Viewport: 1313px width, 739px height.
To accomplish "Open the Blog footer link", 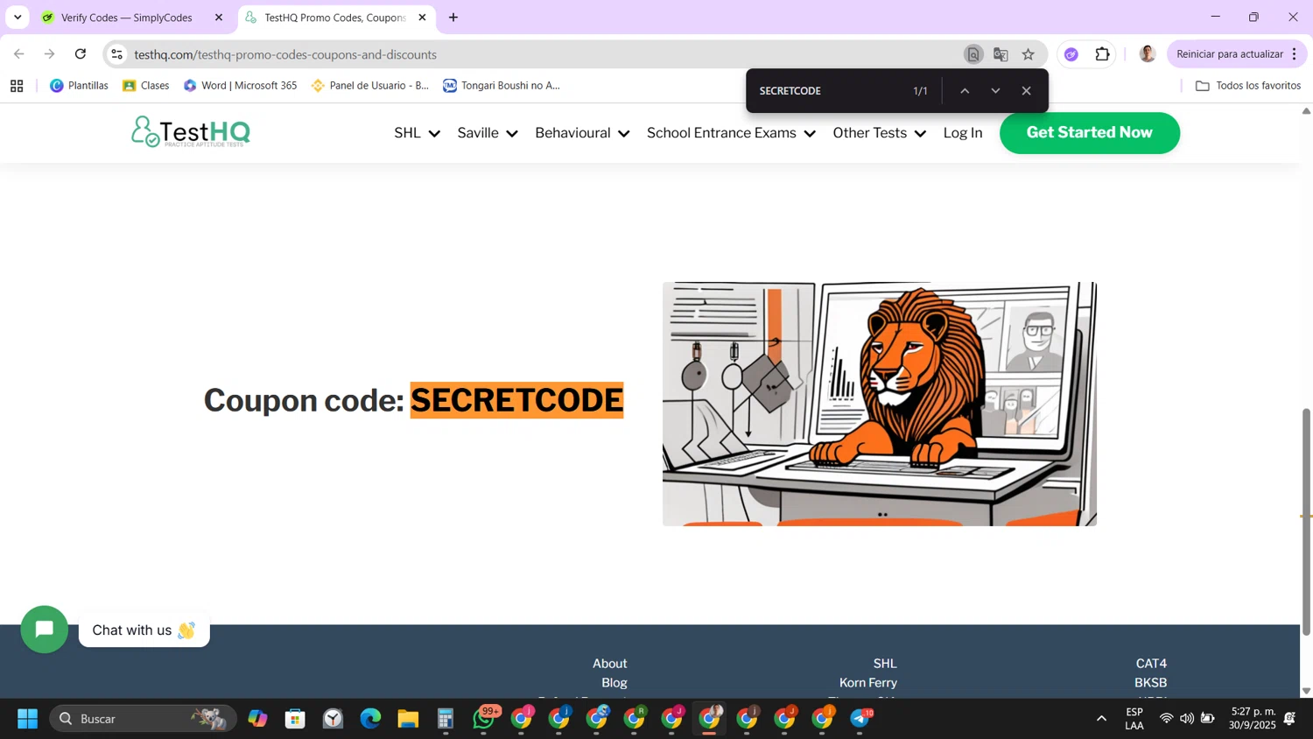I will coord(614,683).
